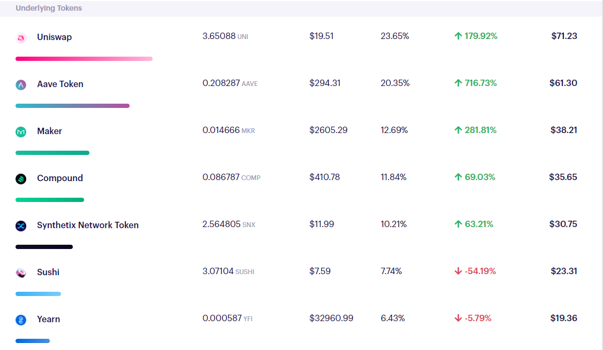The image size is (603, 350).
Task: Click the Underlying Tokens header
Action: 48,8
